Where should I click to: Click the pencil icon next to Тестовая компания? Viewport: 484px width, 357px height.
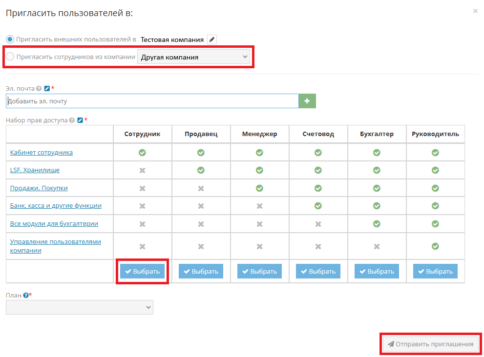[x=212, y=39]
